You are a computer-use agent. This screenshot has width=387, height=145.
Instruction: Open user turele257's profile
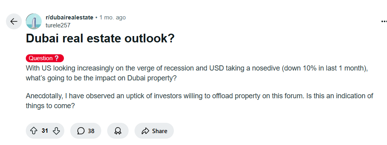point(58,25)
